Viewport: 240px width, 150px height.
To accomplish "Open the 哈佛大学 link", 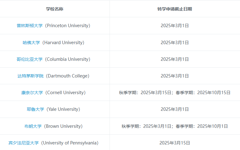I will coord(31,43).
